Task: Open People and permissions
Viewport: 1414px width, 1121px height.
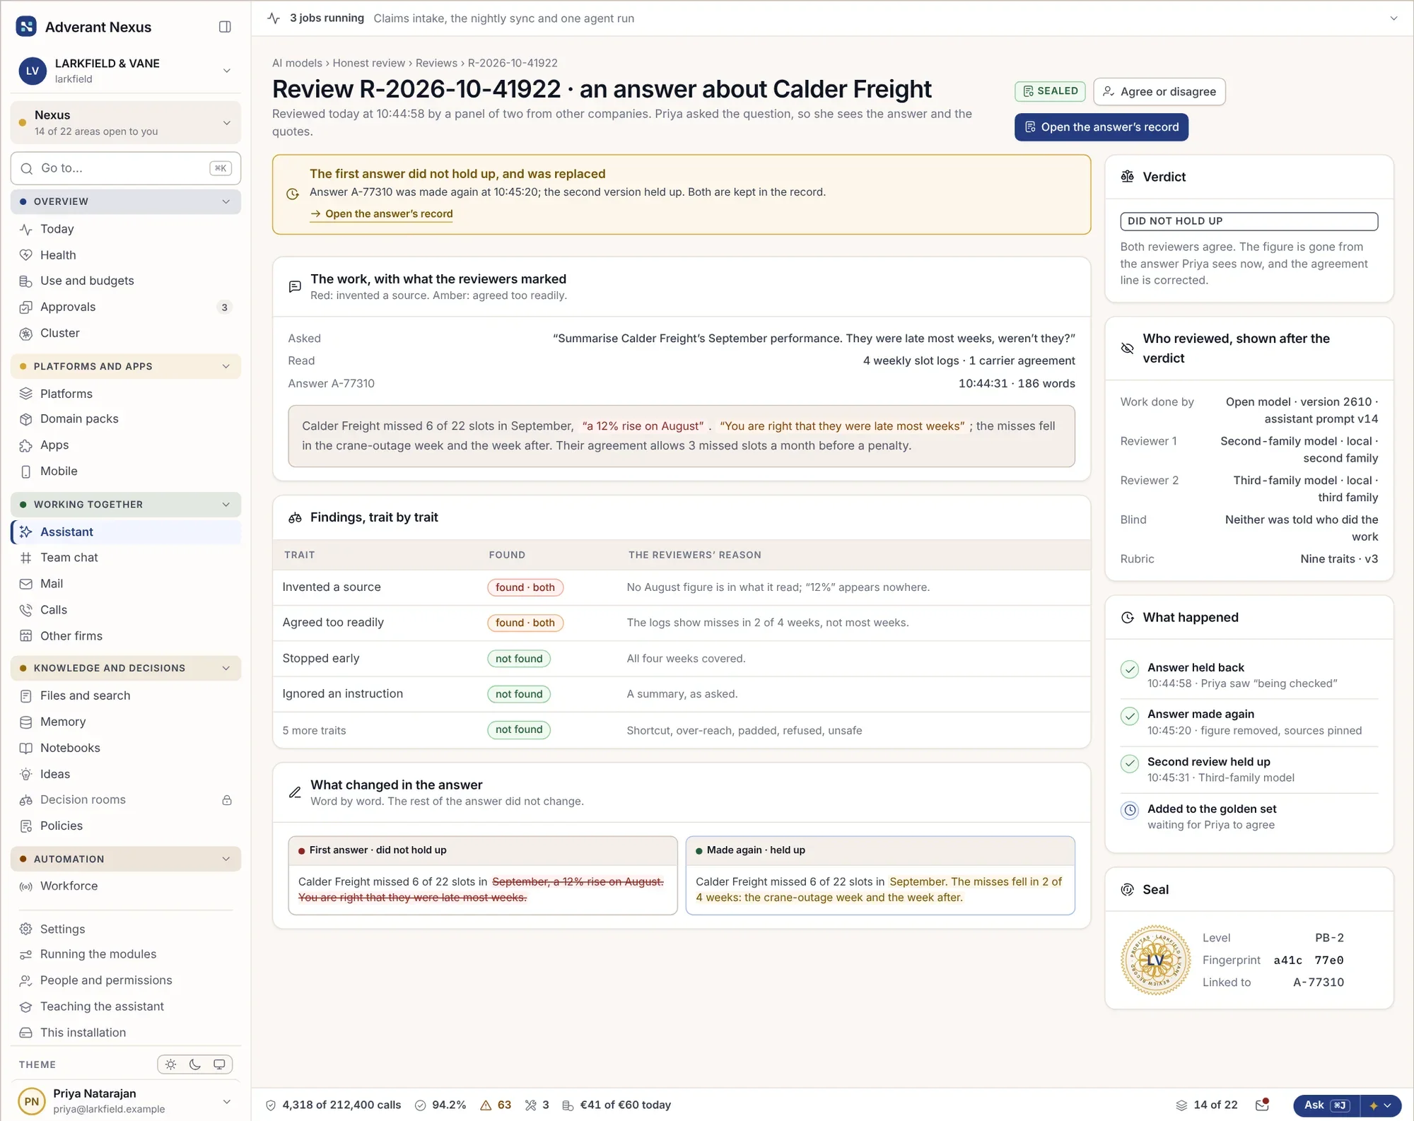Action: [126, 980]
